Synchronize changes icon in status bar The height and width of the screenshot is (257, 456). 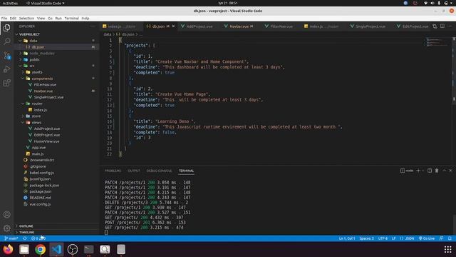[x=25, y=238]
